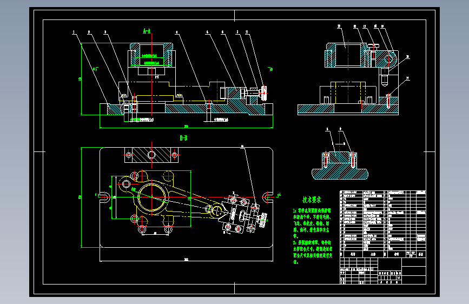The image size is (469, 304).
Task: Select the "技术要求" heading text
Action: click(312, 200)
